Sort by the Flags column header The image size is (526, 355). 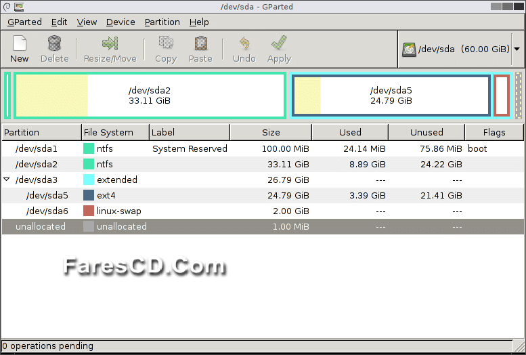point(494,132)
